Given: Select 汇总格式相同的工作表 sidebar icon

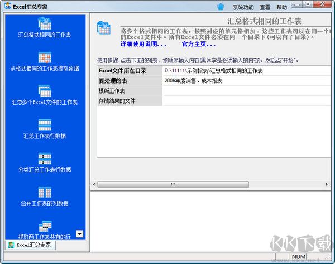Looking at the screenshot, I should (45, 23).
